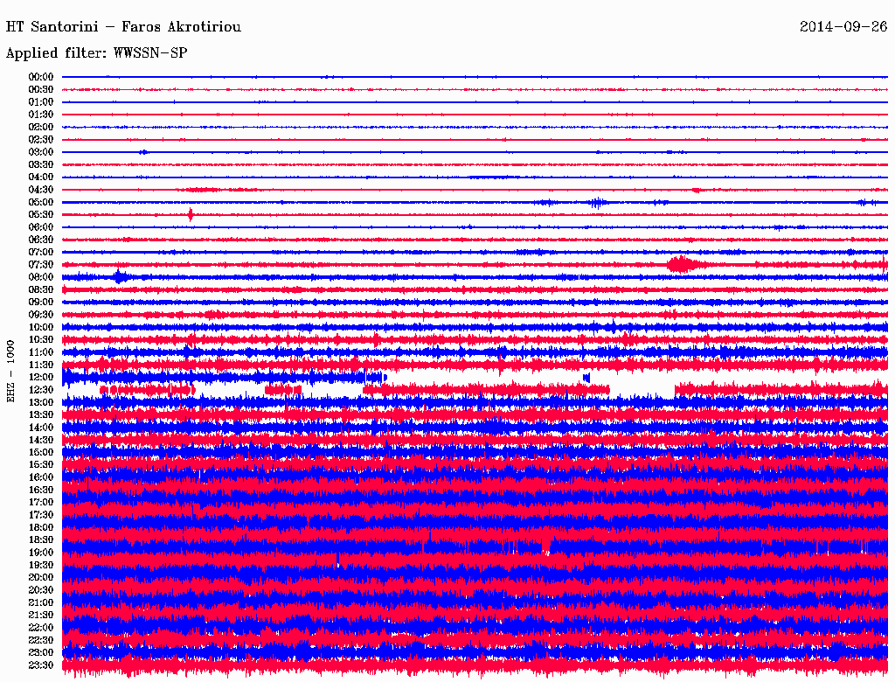This screenshot has width=895, height=682.
Task: Click the 19:30 time label
Action: pyautogui.click(x=40, y=565)
